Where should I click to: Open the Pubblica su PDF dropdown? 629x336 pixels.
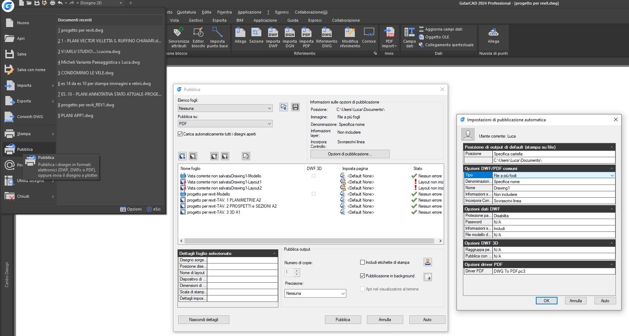pyautogui.click(x=225, y=124)
